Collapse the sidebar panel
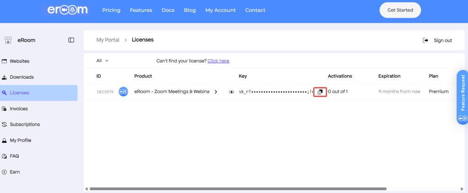Viewport: 468px width, 193px height. point(71,40)
